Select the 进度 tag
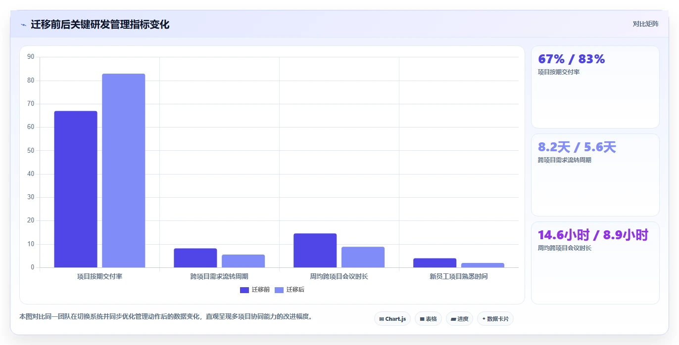 click(x=459, y=319)
